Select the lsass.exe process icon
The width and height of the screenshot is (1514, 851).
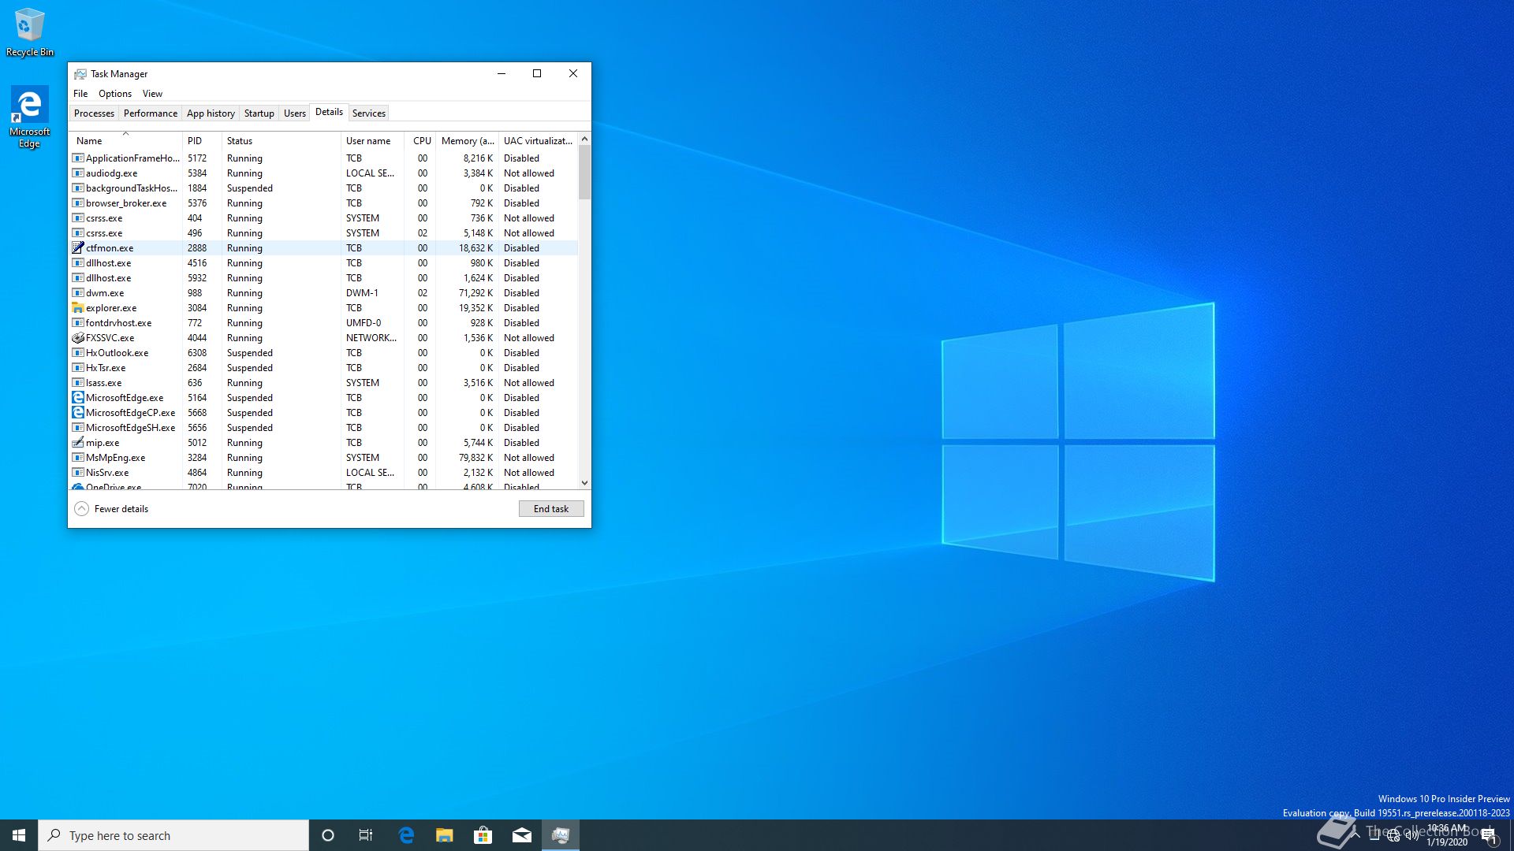pos(78,382)
